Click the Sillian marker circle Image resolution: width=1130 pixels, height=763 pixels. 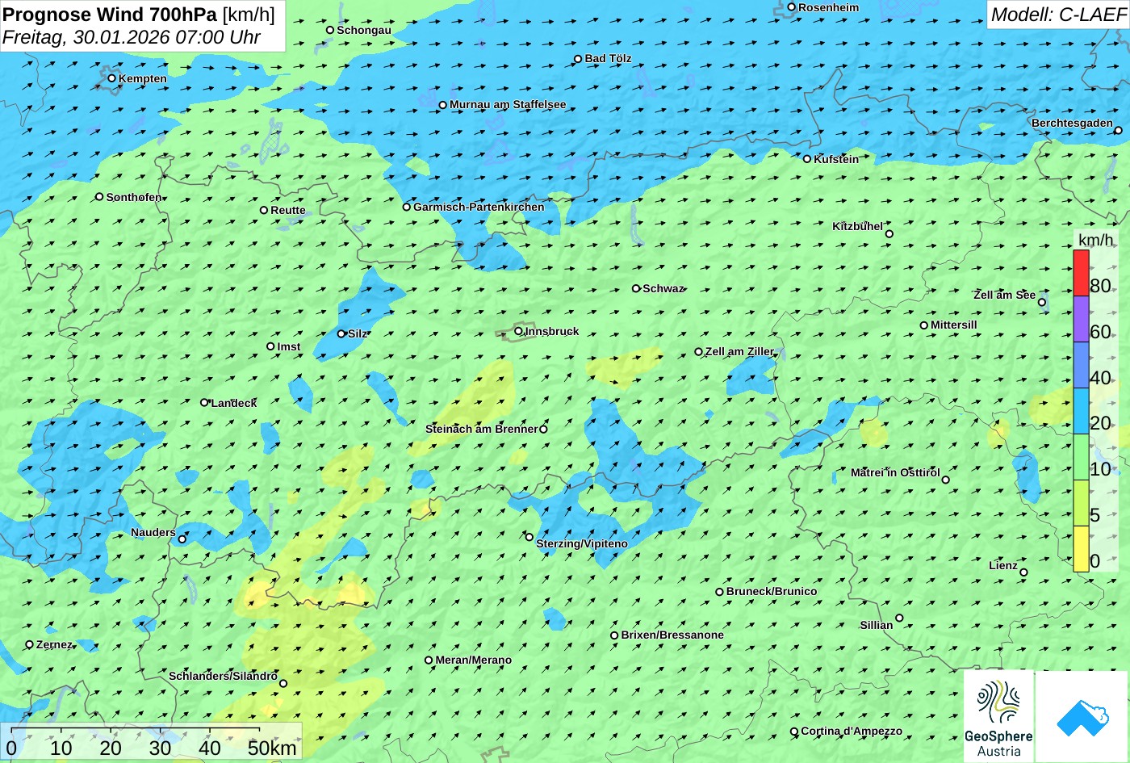coord(899,618)
